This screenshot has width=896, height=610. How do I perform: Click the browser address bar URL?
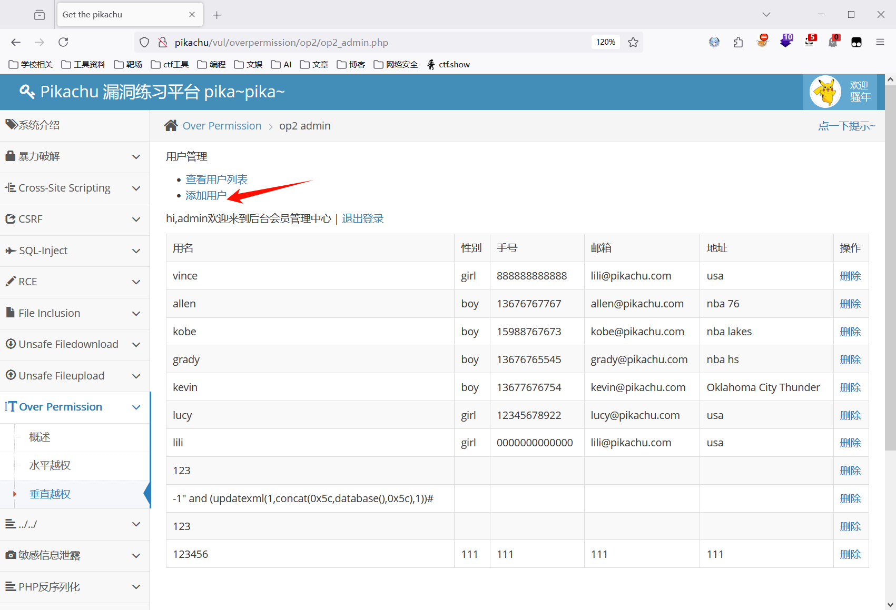pyautogui.click(x=281, y=43)
